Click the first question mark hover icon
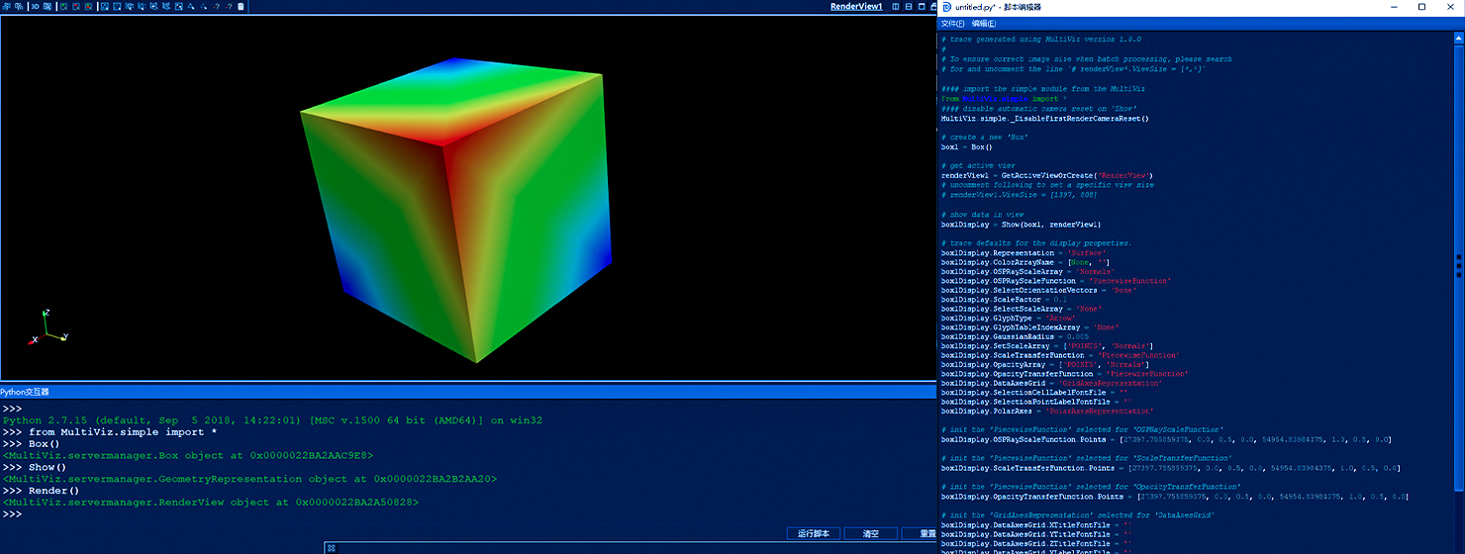1465x554 pixels. pyautogui.click(x=217, y=7)
